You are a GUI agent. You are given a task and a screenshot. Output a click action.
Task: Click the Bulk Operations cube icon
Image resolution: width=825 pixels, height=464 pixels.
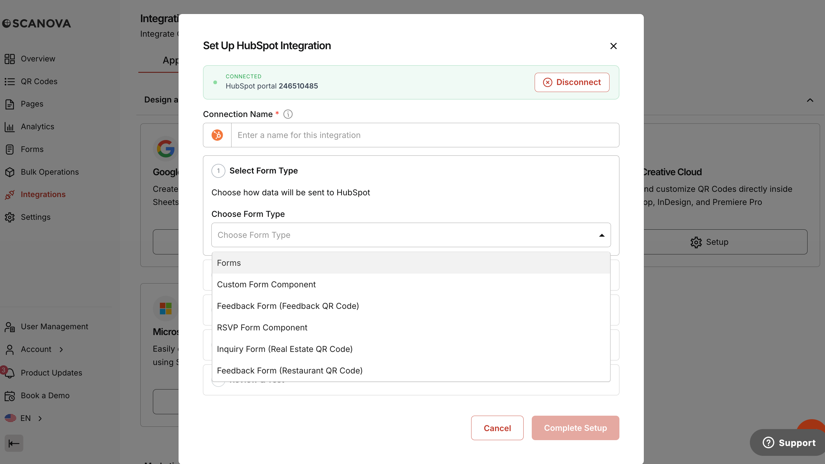pos(10,172)
